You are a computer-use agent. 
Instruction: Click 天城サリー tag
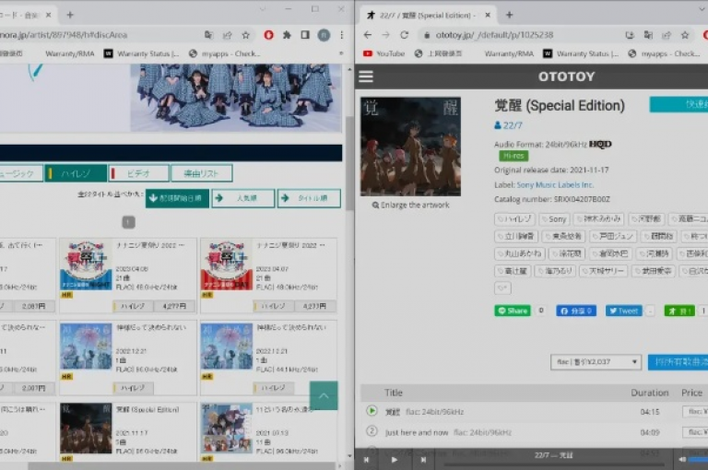(604, 271)
